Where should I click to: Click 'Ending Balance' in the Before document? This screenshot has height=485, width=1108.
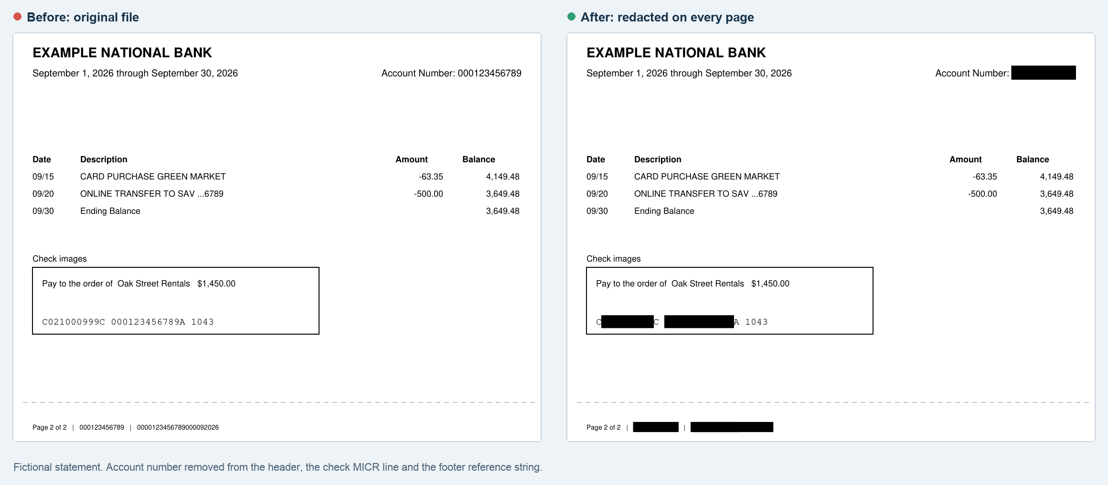[x=110, y=211]
